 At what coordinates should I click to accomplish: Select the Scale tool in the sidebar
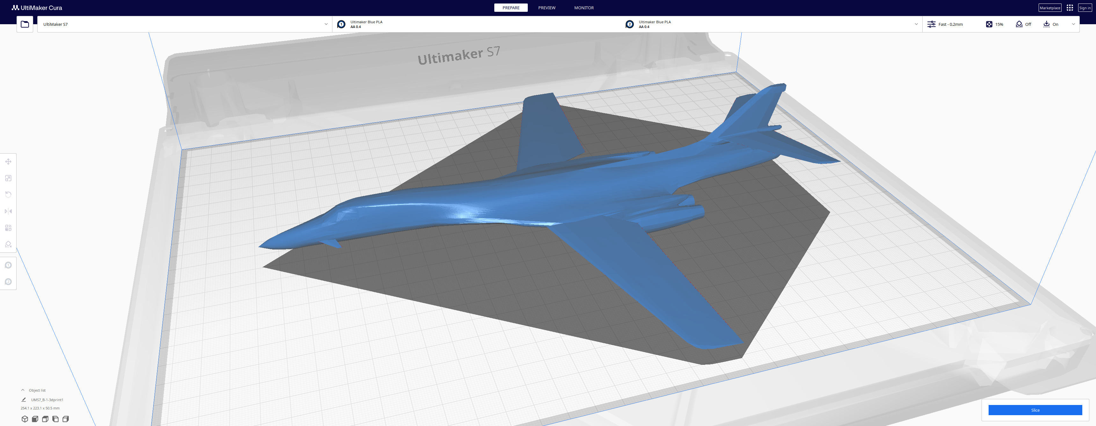click(x=8, y=178)
